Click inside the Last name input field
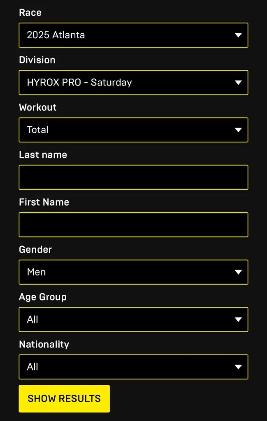Screen dimensions: 267x421 (x=133, y=177)
